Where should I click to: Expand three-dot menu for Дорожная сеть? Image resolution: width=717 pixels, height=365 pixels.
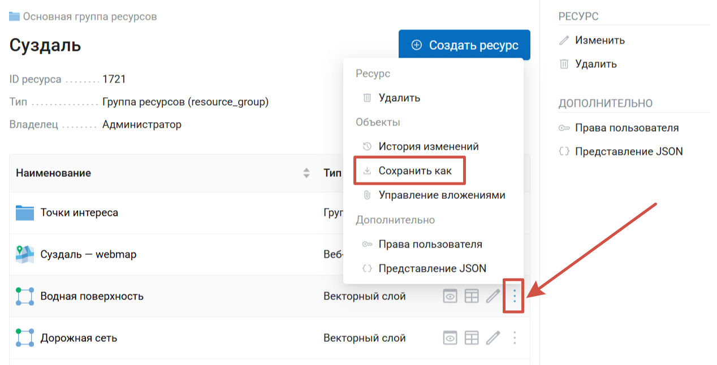[514, 338]
